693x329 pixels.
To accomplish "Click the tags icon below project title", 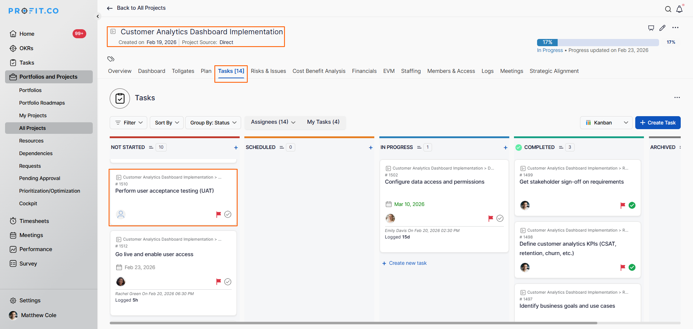I will pyautogui.click(x=111, y=59).
